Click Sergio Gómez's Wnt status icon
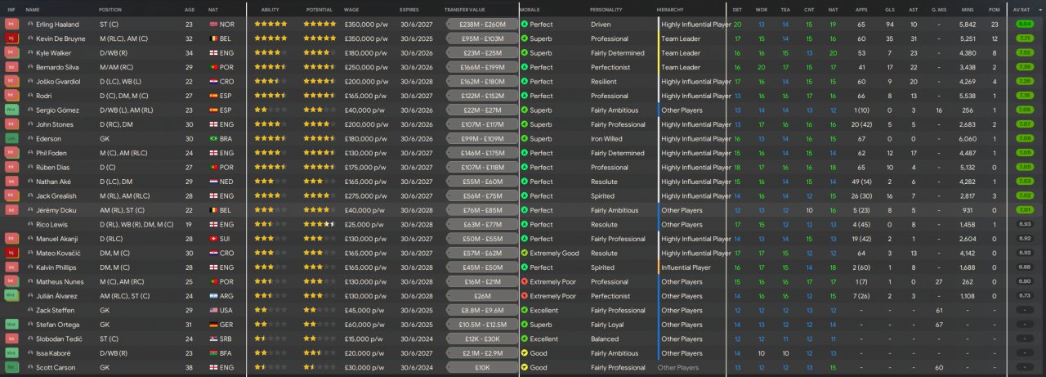 click(x=11, y=110)
